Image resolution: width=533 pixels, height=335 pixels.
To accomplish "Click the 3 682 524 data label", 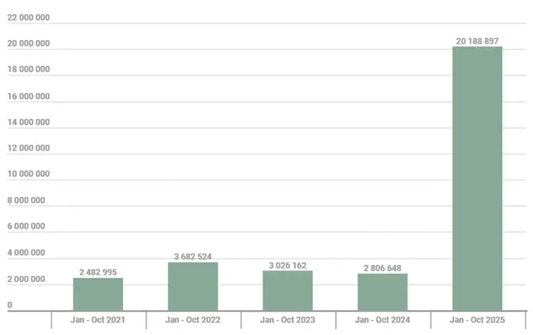I will click(193, 256).
